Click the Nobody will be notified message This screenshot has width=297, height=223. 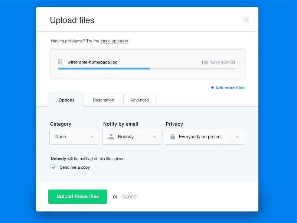coord(88,159)
